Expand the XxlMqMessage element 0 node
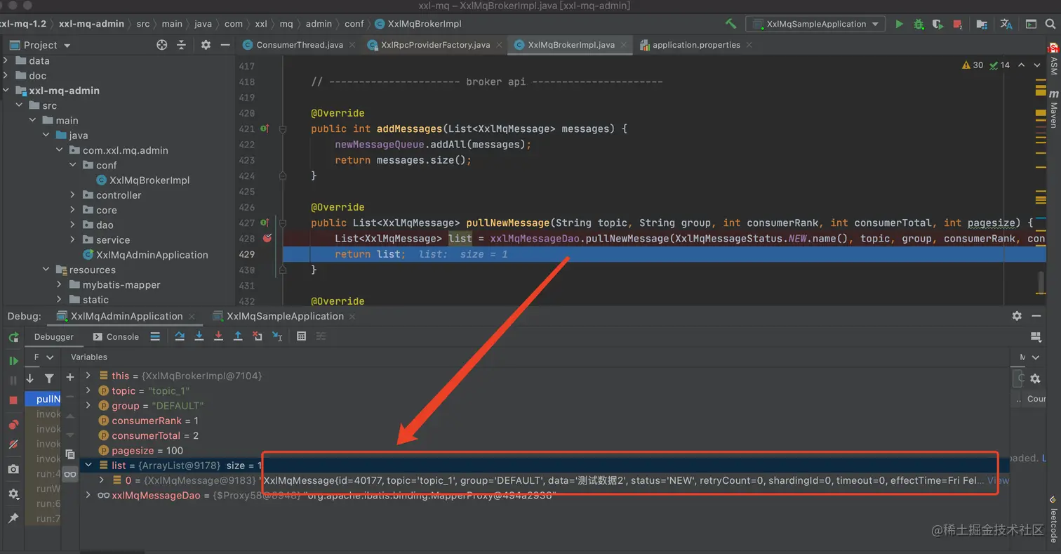 pyautogui.click(x=102, y=480)
